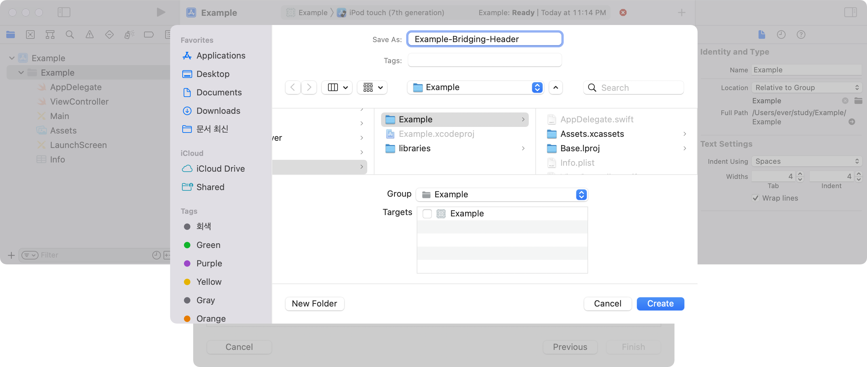Toggle the left navigator sidebar icon
The image size is (867, 367).
pyautogui.click(x=64, y=12)
